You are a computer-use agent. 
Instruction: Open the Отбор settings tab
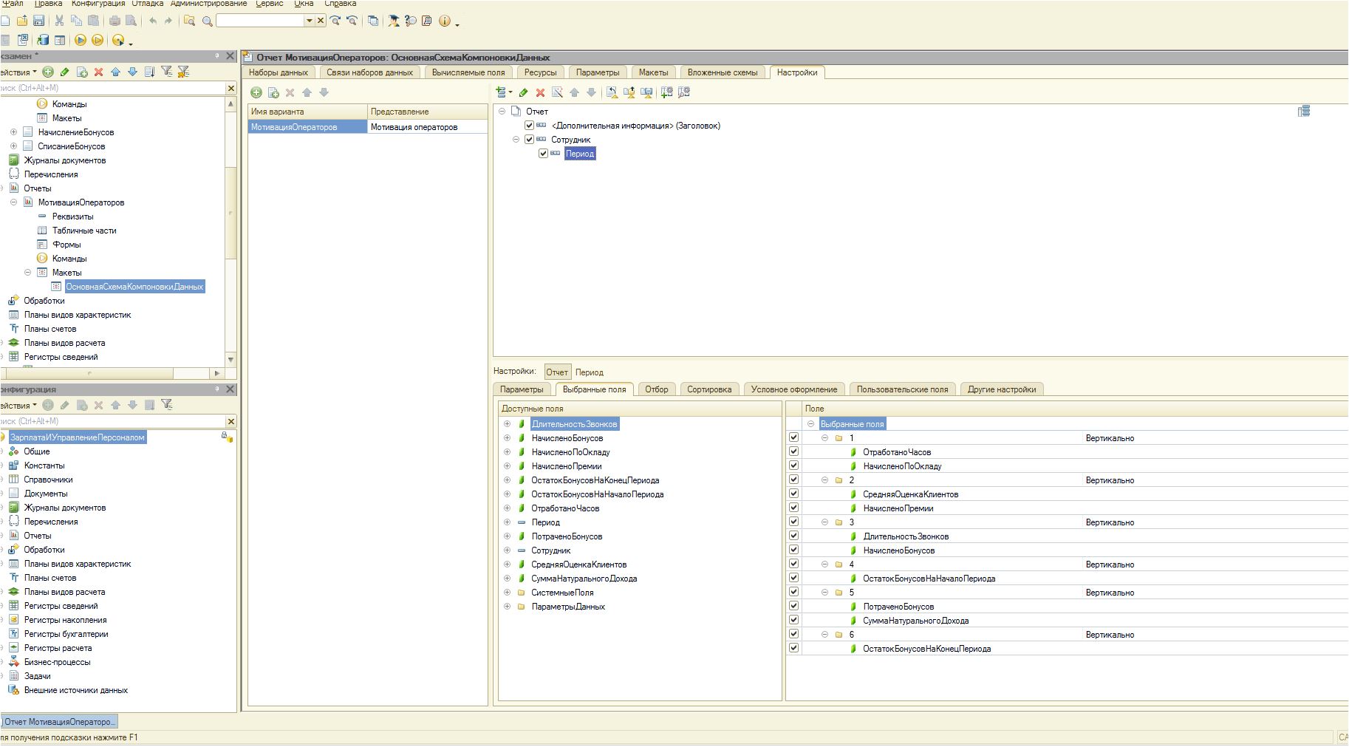(x=656, y=389)
